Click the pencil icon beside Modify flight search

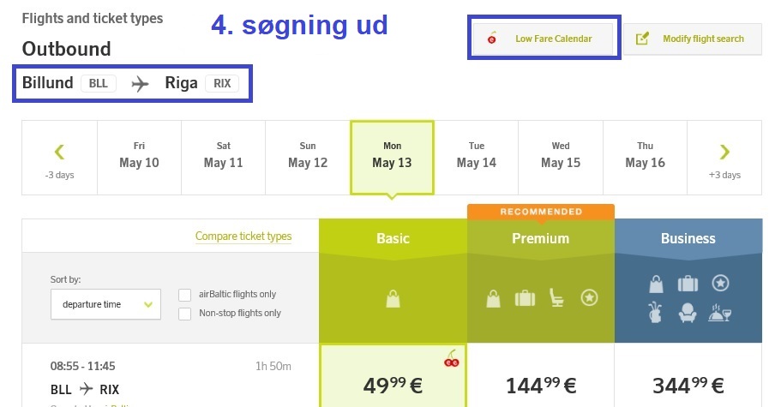[x=643, y=39]
